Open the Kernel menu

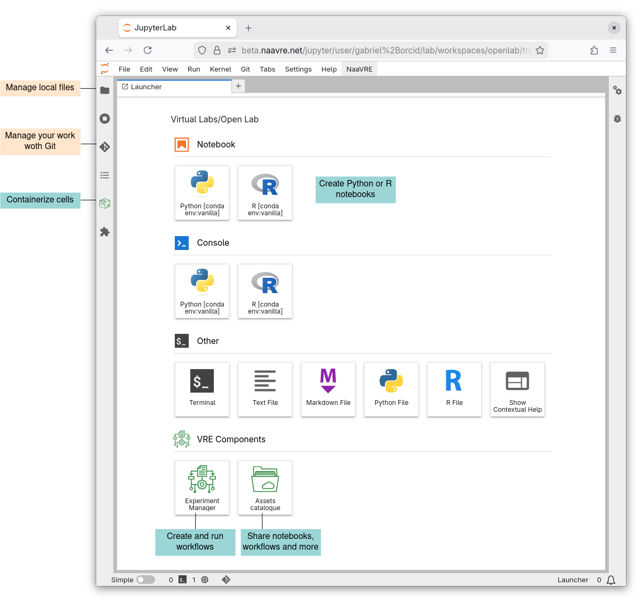pyautogui.click(x=220, y=69)
